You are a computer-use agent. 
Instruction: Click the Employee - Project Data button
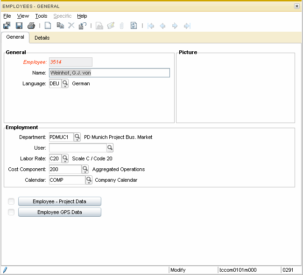tap(60, 201)
